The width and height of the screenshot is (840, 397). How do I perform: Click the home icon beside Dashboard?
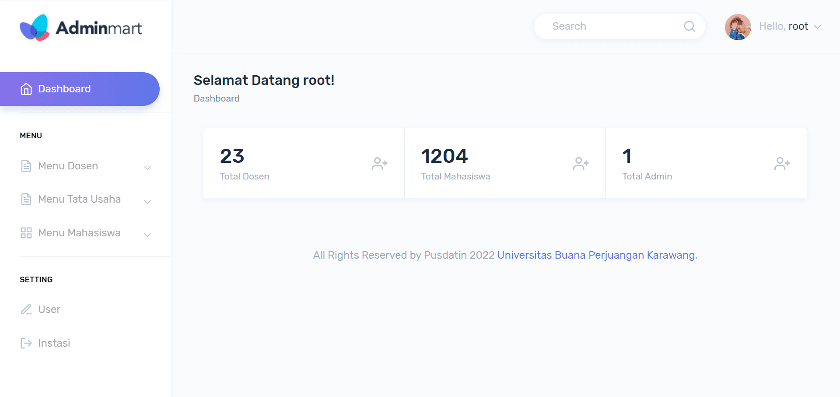pyautogui.click(x=26, y=89)
